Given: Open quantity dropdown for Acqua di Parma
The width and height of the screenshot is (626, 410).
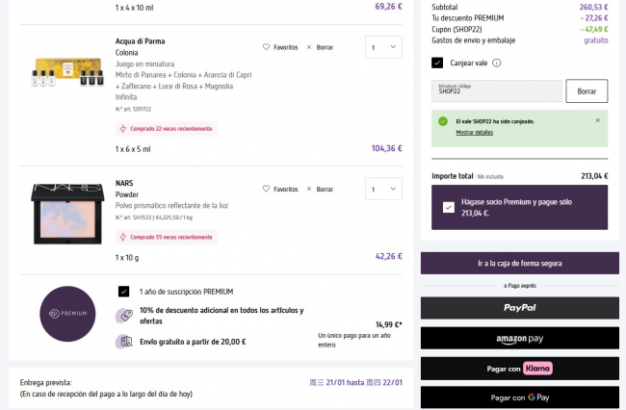Looking at the screenshot, I should (383, 46).
